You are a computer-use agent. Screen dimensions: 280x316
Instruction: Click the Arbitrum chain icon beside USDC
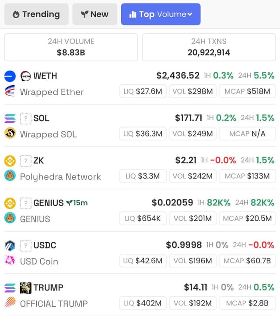tap(10, 245)
